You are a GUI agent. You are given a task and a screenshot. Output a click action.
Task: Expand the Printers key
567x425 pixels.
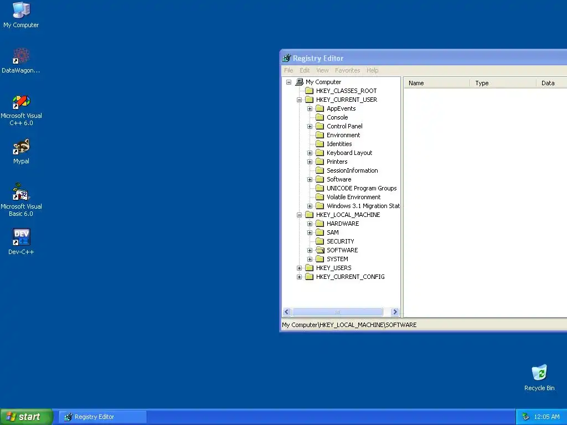pyautogui.click(x=310, y=162)
